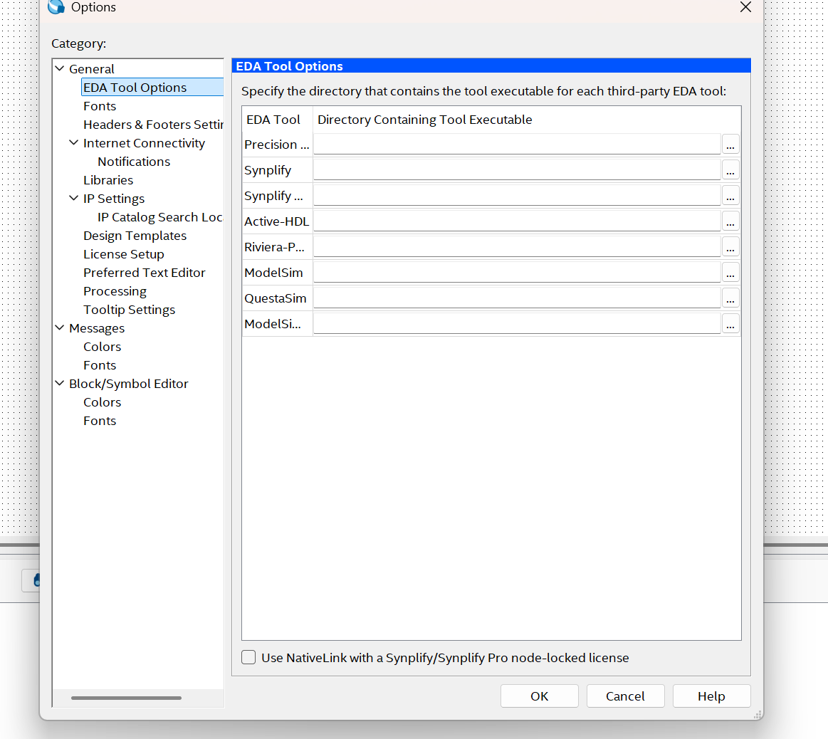Click the Active-HDL directory field
The width and height of the screenshot is (828, 739).
[517, 221]
